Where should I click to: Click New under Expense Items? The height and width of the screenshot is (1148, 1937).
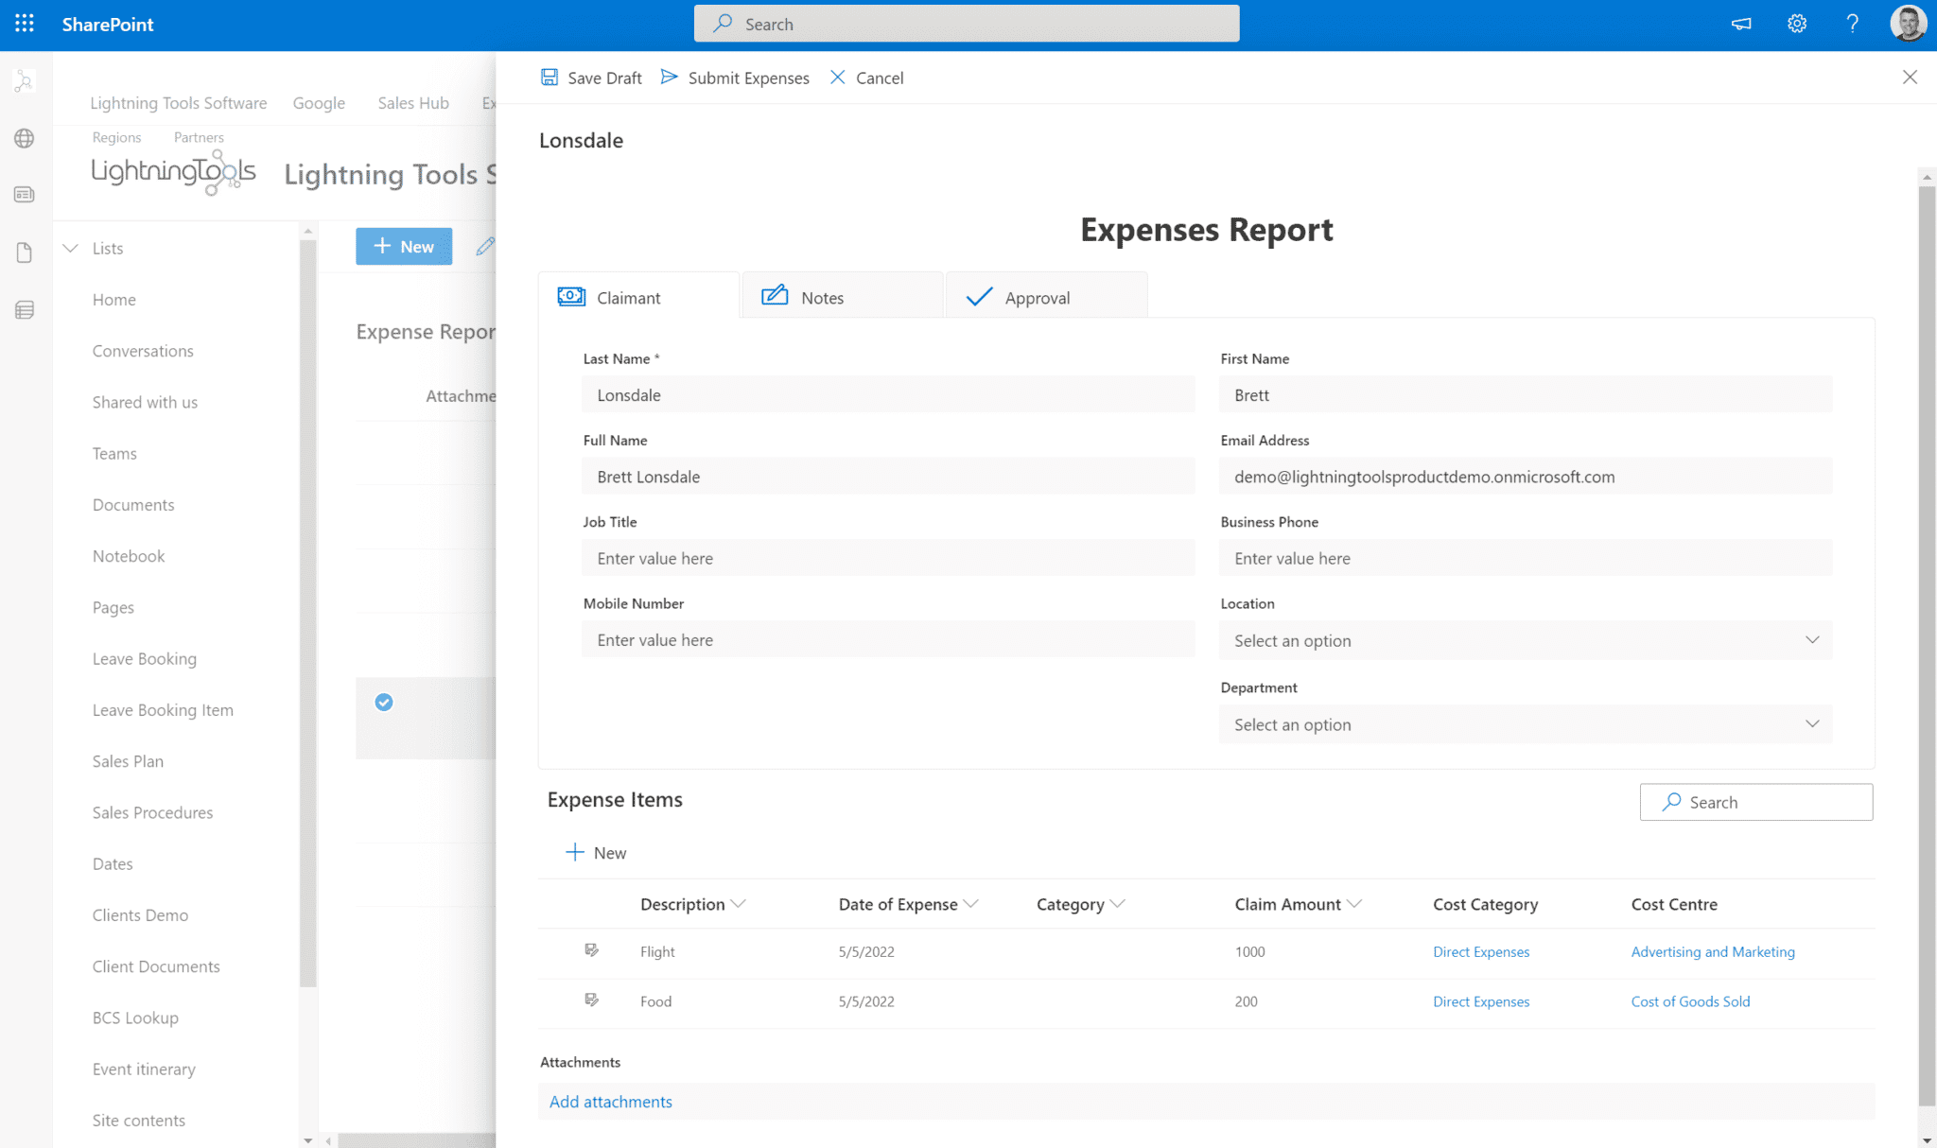tap(596, 852)
